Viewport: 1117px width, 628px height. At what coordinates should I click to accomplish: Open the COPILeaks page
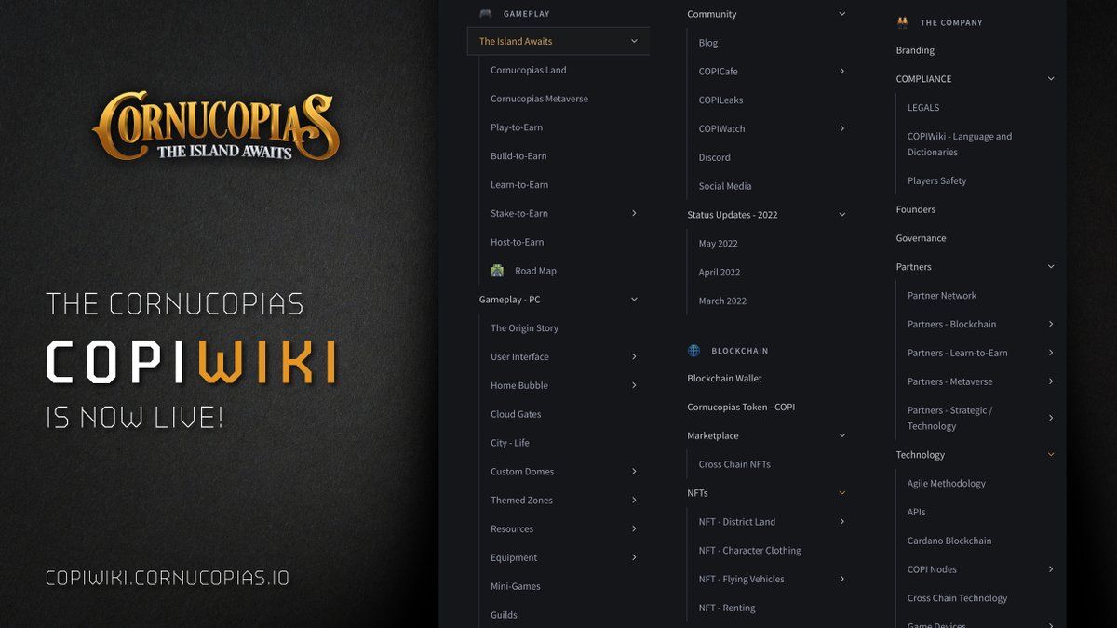721,100
